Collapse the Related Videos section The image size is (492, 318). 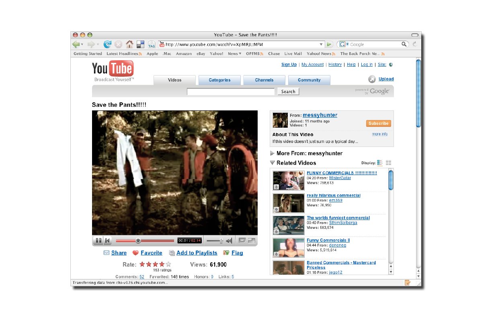pyautogui.click(x=273, y=163)
